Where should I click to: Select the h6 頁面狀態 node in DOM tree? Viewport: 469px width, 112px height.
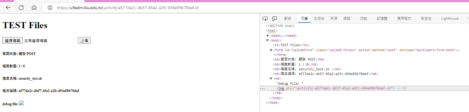coord(299,59)
